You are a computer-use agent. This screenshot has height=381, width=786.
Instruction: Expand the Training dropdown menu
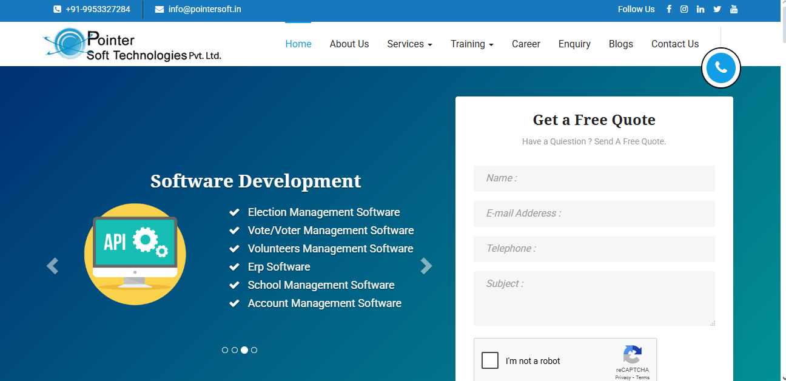pos(472,44)
